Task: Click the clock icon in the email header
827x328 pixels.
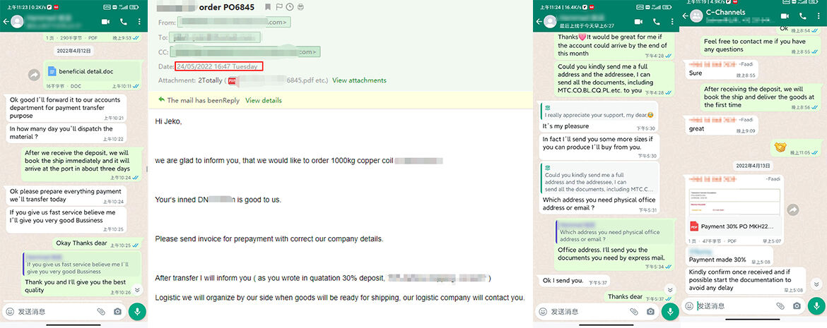Action: (x=289, y=8)
